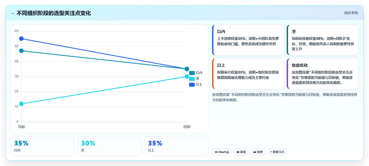
Task: Click the 10 y-axis tick label
Action: tap(16, 107)
